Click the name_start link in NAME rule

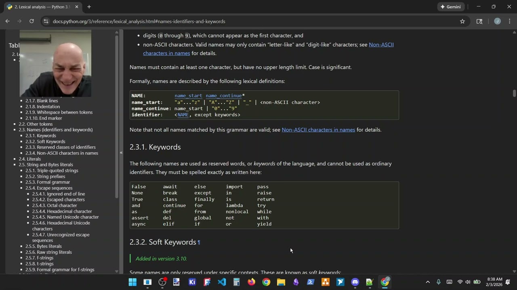tap(188, 96)
